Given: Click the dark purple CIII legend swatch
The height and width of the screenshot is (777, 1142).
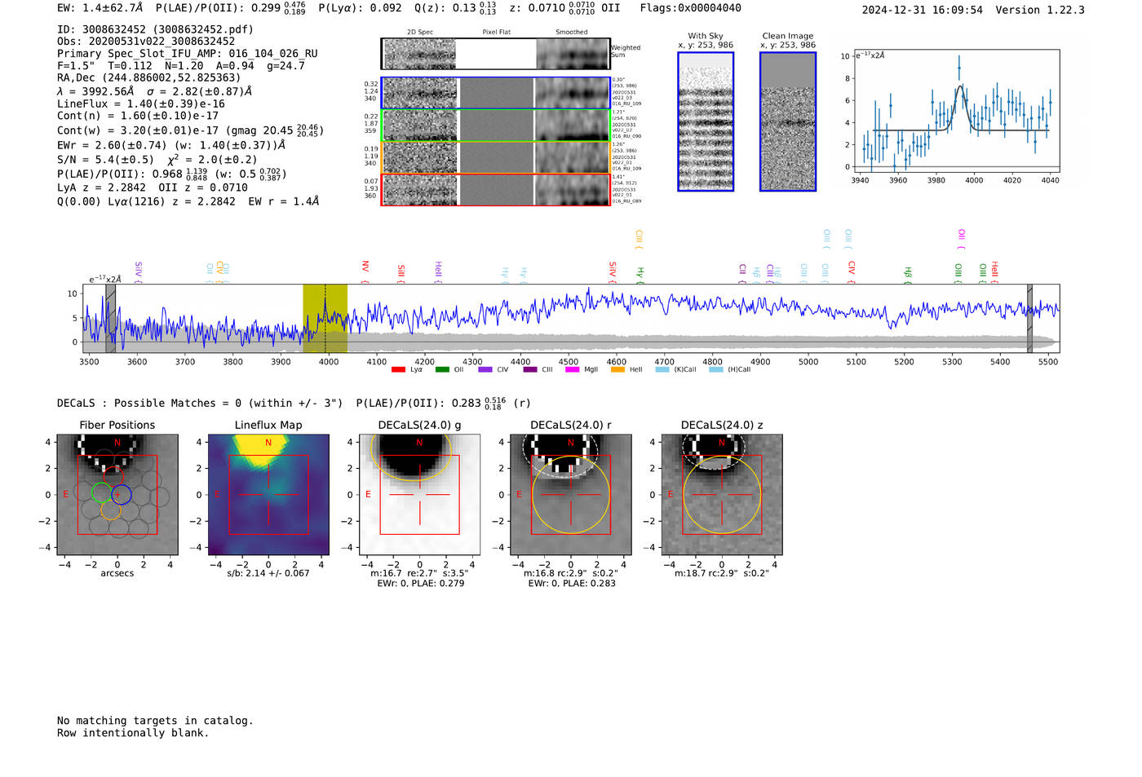Looking at the screenshot, I should (x=530, y=370).
